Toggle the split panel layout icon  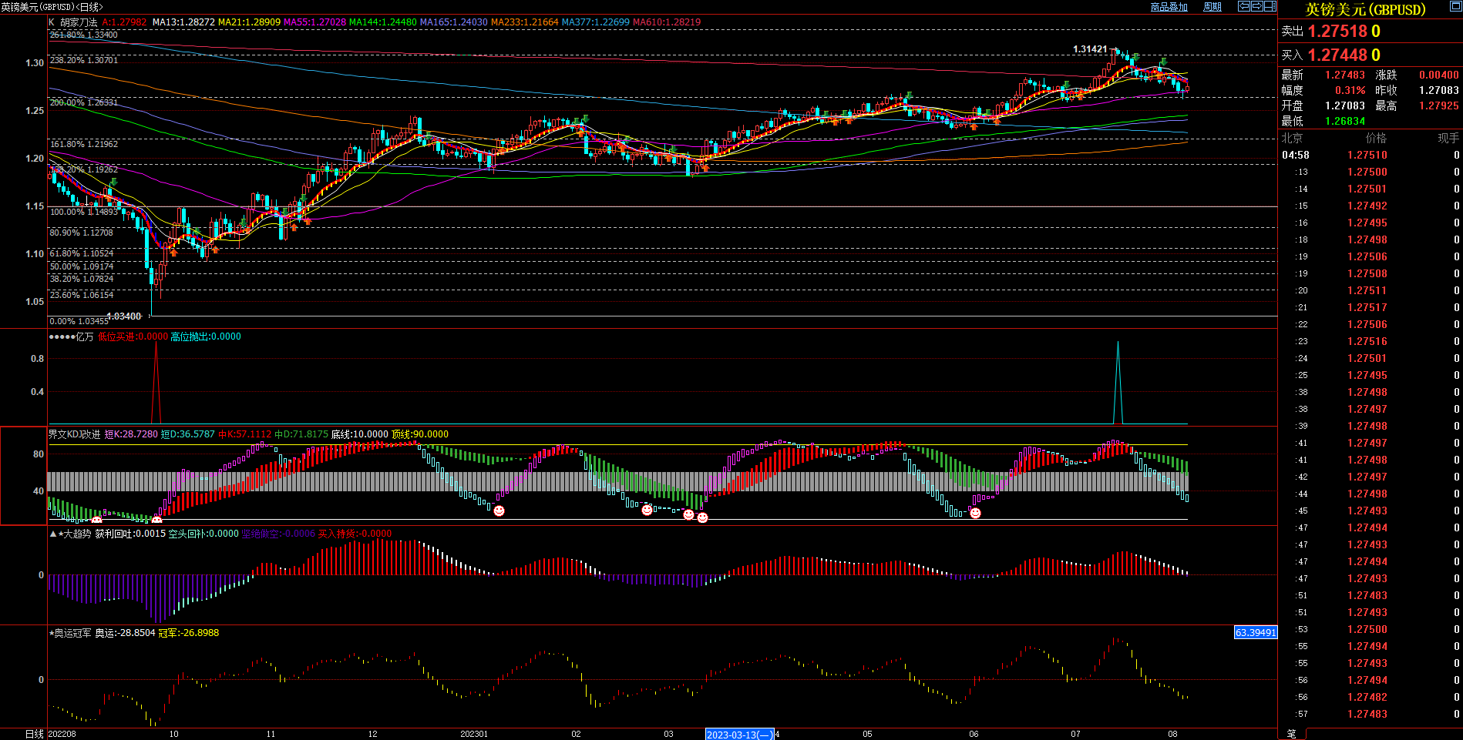(x=1270, y=6)
